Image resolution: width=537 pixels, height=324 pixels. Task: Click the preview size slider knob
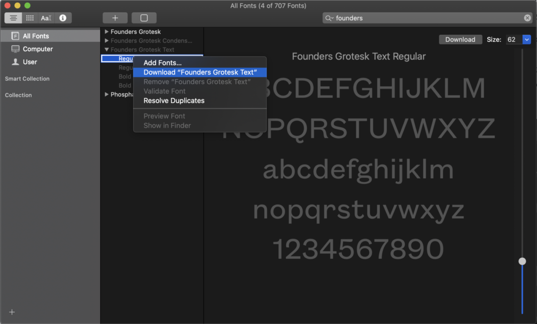(x=522, y=261)
